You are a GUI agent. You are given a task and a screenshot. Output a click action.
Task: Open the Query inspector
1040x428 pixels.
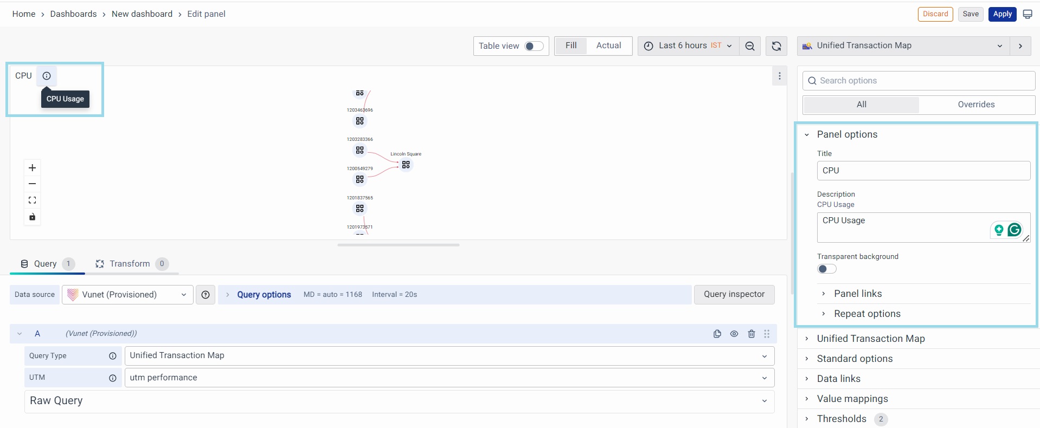coord(734,294)
